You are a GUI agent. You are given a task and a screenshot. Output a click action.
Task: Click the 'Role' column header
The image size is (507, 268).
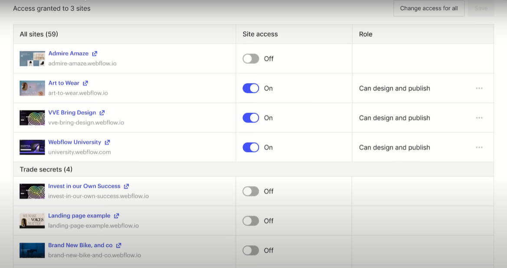tap(366, 34)
